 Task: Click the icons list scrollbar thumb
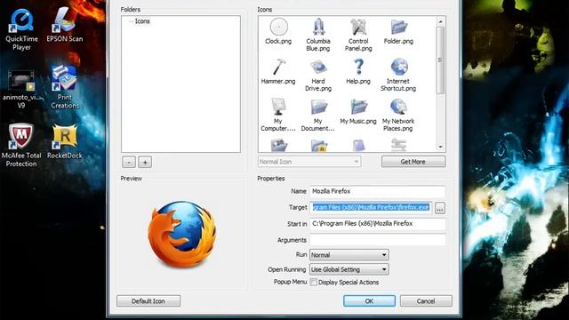(441, 60)
